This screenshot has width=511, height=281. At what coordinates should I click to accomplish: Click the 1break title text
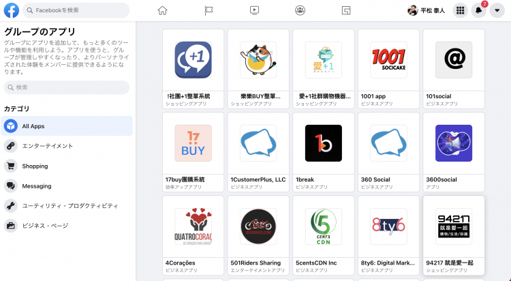pos(305,179)
